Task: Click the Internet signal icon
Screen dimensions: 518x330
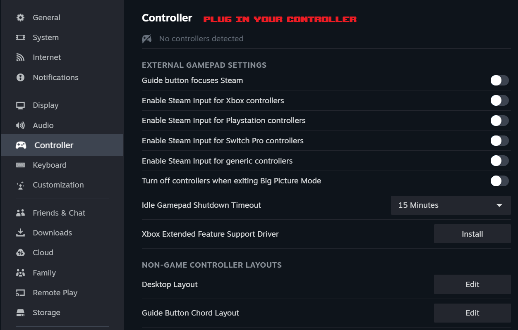Action: 20,57
